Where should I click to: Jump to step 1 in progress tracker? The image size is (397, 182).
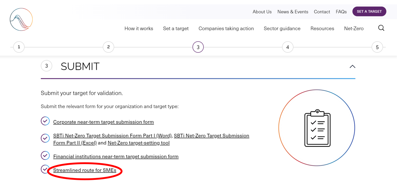pyautogui.click(x=19, y=47)
